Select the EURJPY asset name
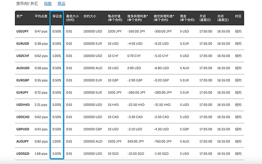This screenshot has width=262, height=164. coord(22,92)
